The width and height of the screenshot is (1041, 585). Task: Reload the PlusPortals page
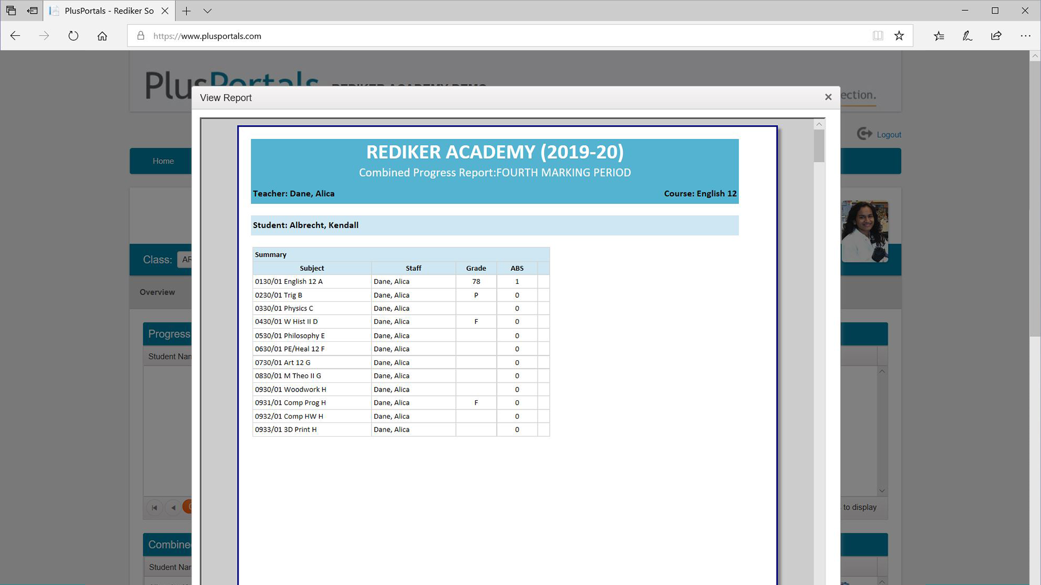[x=73, y=36]
